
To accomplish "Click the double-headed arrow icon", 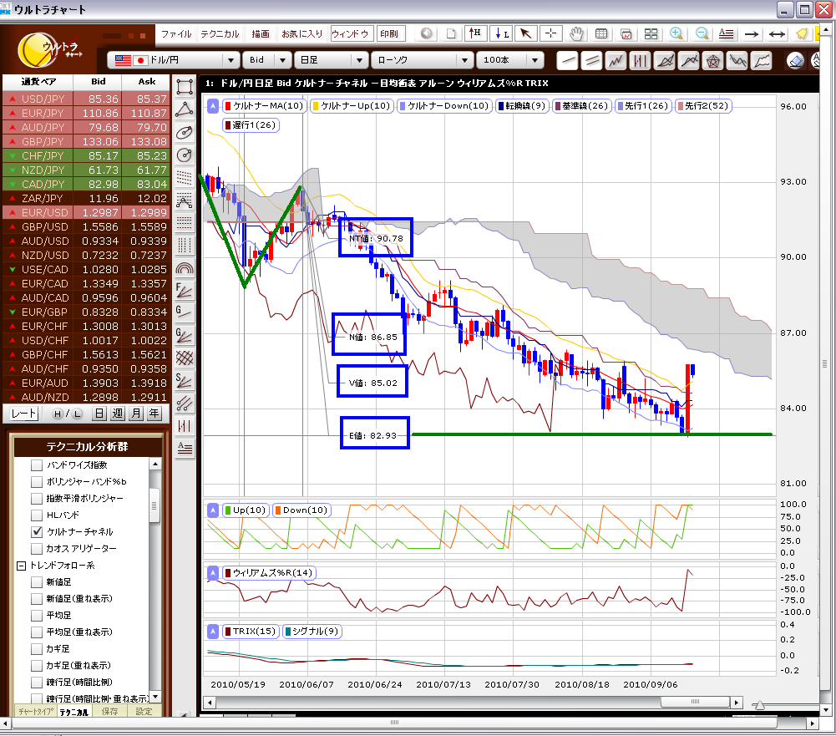I will (x=777, y=34).
